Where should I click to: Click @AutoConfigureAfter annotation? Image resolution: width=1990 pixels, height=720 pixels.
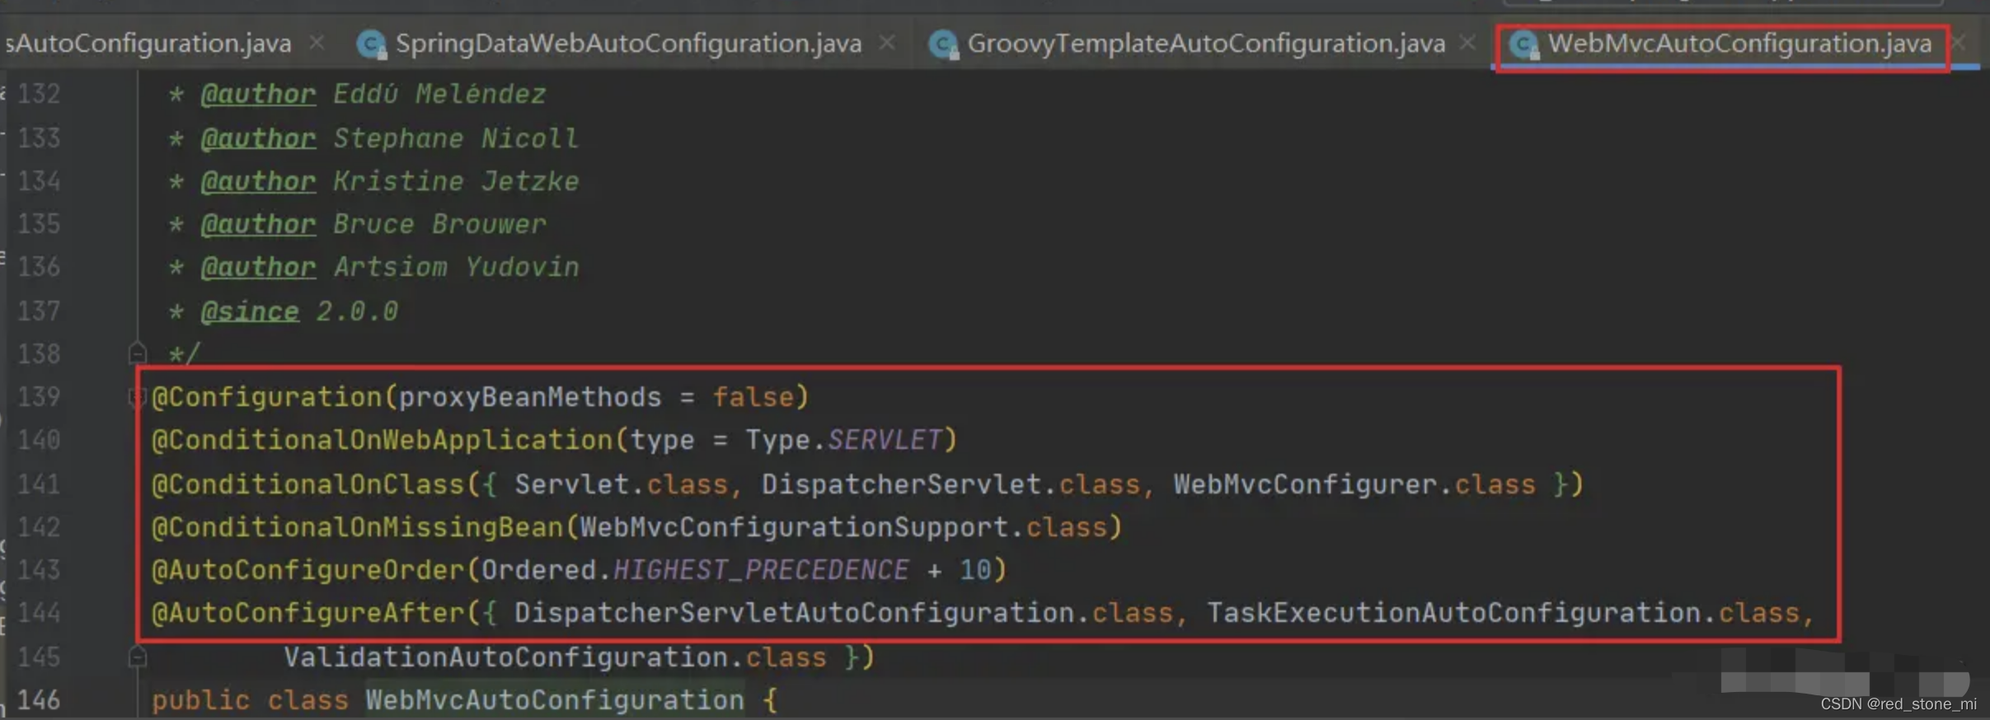(x=308, y=613)
